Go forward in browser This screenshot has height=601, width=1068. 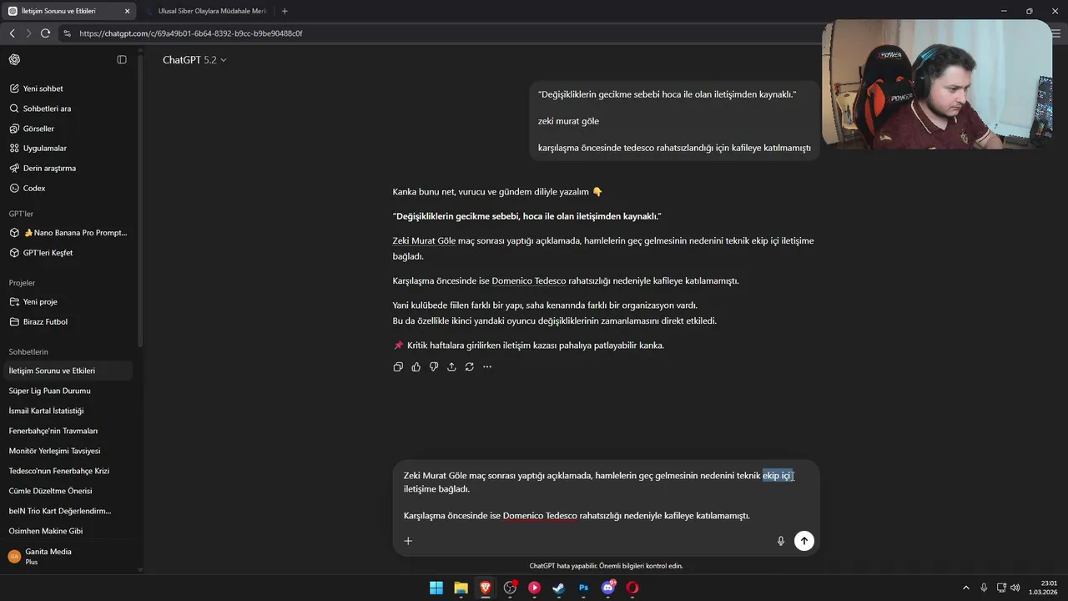[28, 33]
